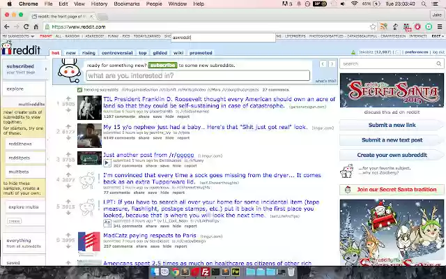Screen dimensions: 446x279
Task: Click the log out link
Action: (438, 52)
